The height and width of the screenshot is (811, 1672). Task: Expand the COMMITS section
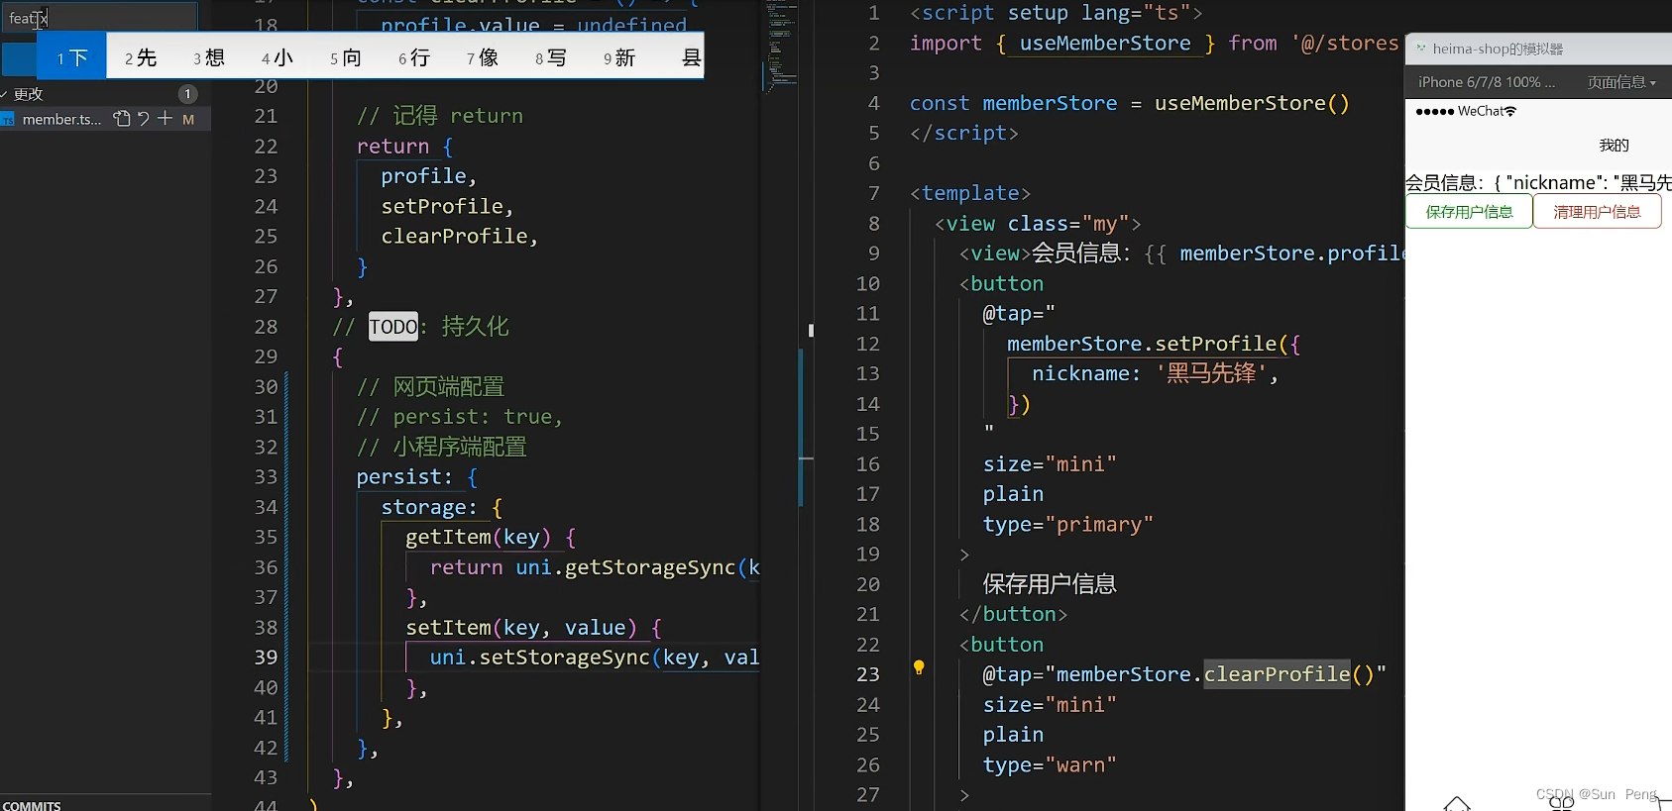(x=32, y=805)
